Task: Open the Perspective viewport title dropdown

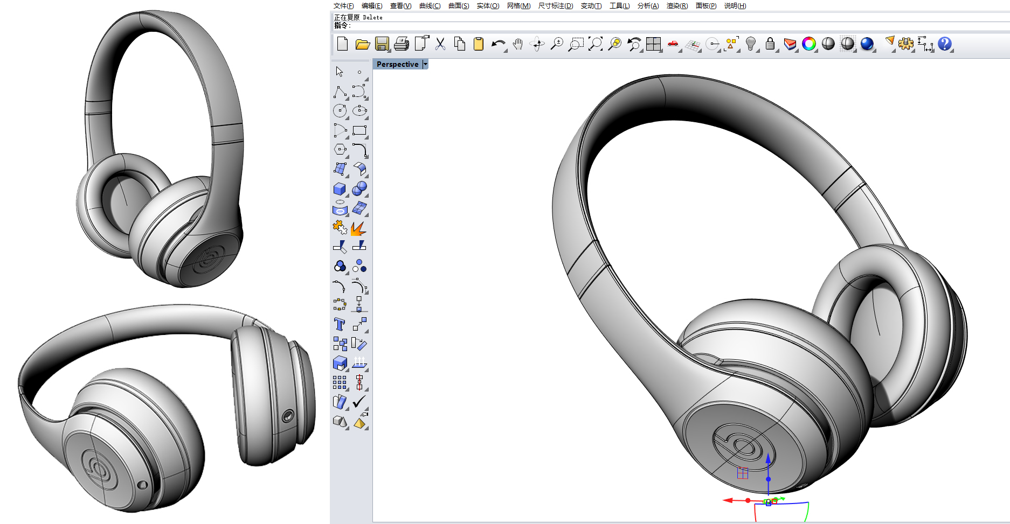Action: 425,64
